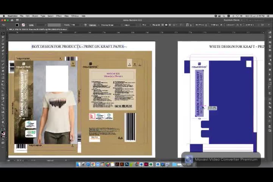The width and height of the screenshot is (273, 182).
Task: Click the newcential logo on blue design
Action: click(199, 65)
